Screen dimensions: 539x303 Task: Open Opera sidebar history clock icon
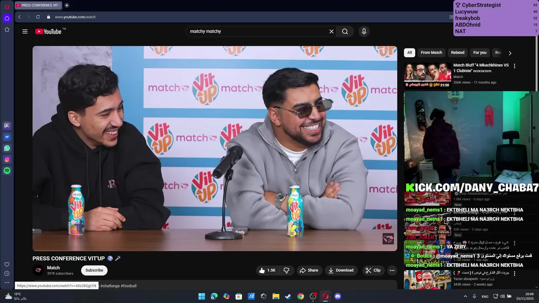[7, 274]
